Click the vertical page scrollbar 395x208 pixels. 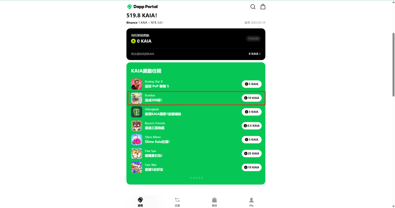coord(393,64)
